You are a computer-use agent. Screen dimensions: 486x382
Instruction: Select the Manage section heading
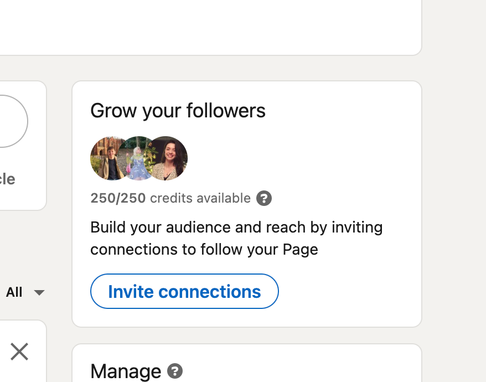[126, 371]
